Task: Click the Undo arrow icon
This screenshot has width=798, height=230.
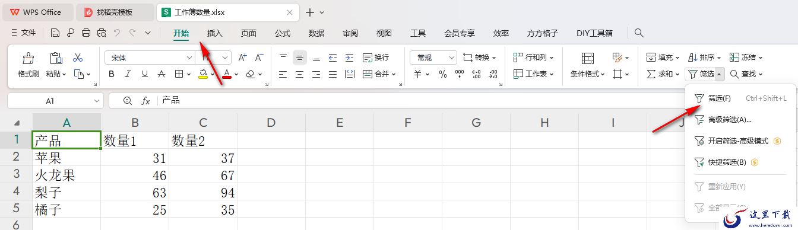Action: pos(118,33)
